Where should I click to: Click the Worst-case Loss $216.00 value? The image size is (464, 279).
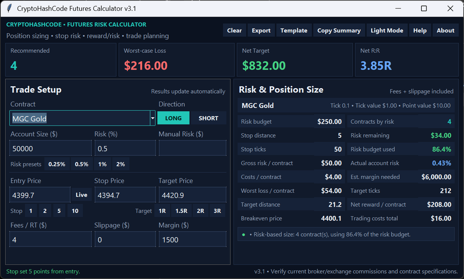[x=146, y=66]
